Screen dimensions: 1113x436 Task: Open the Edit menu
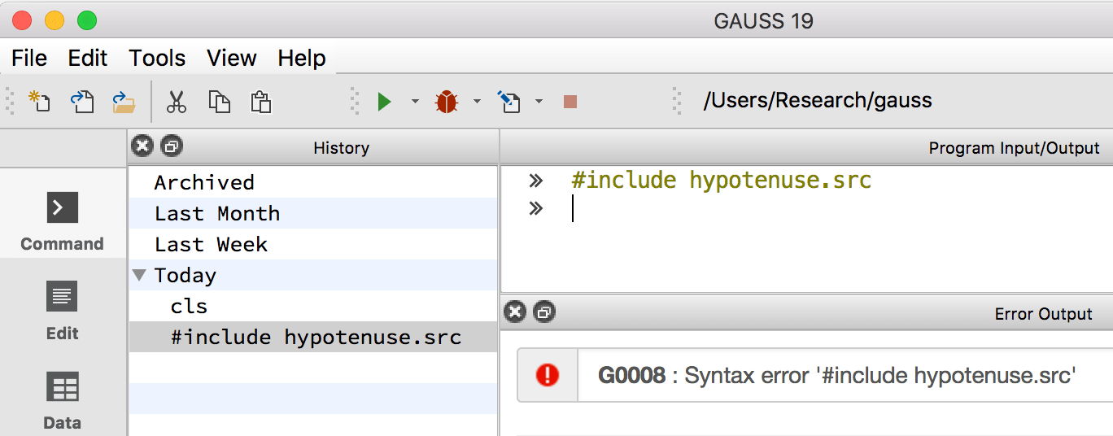pyautogui.click(x=88, y=59)
